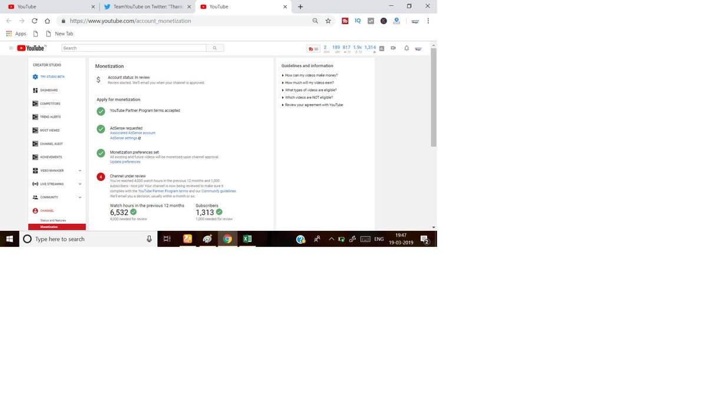The width and height of the screenshot is (707, 397).
Task: Click the browser back arrow
Action: [9, 21]
